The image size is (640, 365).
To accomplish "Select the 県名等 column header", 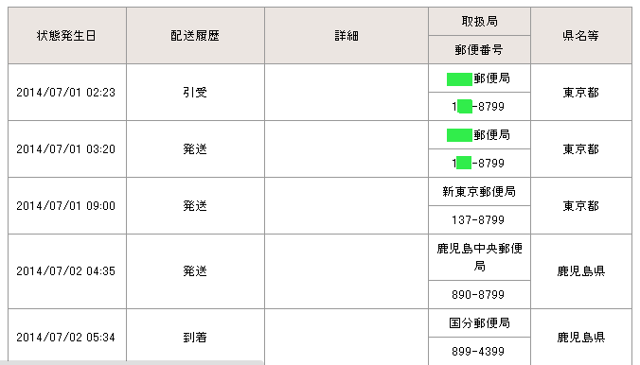I will [x=580, y=36].
